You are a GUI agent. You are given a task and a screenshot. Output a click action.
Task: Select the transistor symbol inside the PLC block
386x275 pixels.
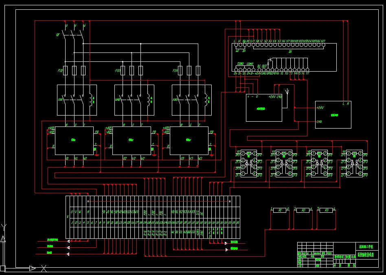tap(270, 60)
